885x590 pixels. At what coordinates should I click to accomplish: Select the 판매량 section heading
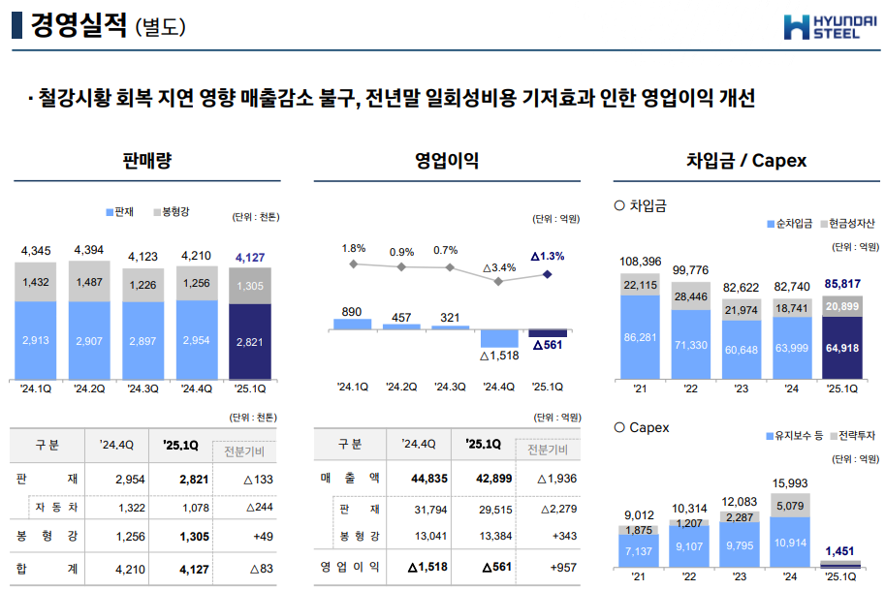click(147, 160)
